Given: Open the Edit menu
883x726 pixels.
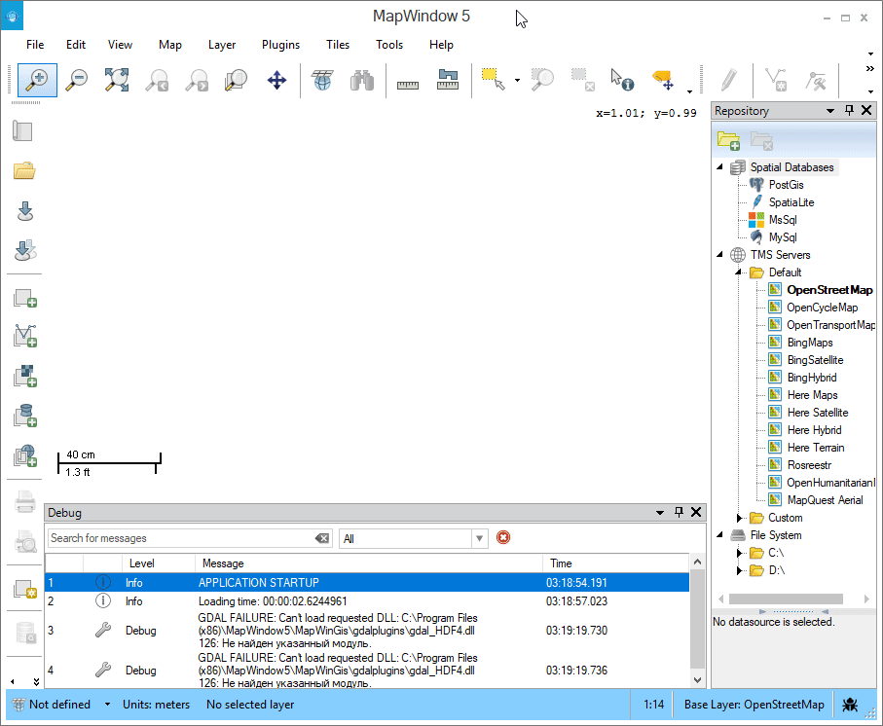Looking at the screenshot, I should [76, 45].
